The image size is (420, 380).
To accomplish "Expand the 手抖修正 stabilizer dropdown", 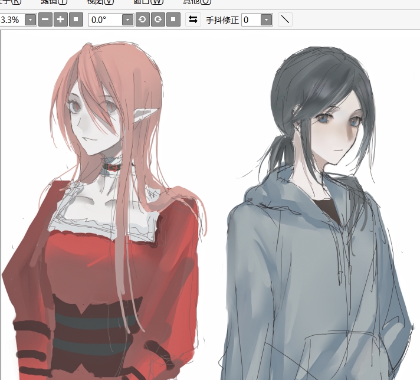I will coord(266,20).
